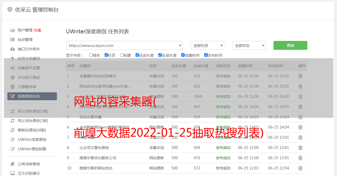The width and height of the screenshot is (337, 176).
Task: Click keyword 公众号文章伪原创 in row 8
Action: click(94, 148)
